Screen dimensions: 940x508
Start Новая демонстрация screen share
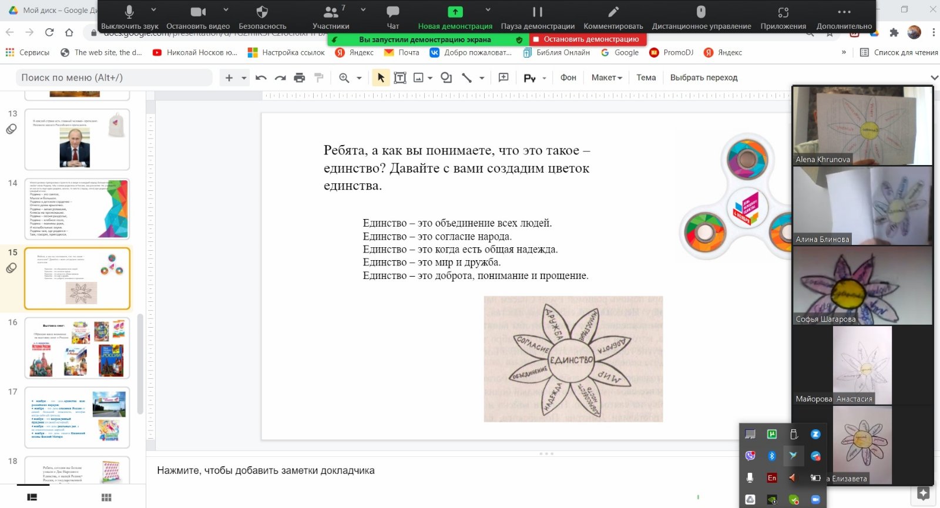click(x=455, y=18)
